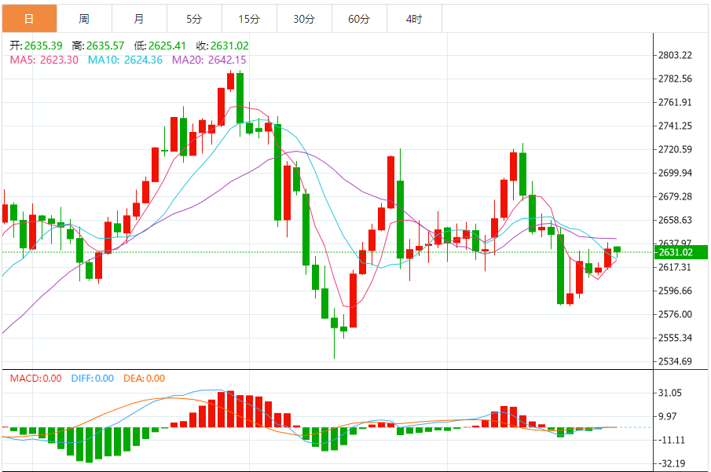Click the 2596.66 price axis label
The image size is (711, 472).
click(675, 291)
